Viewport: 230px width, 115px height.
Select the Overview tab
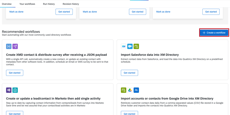pos(7,4)
